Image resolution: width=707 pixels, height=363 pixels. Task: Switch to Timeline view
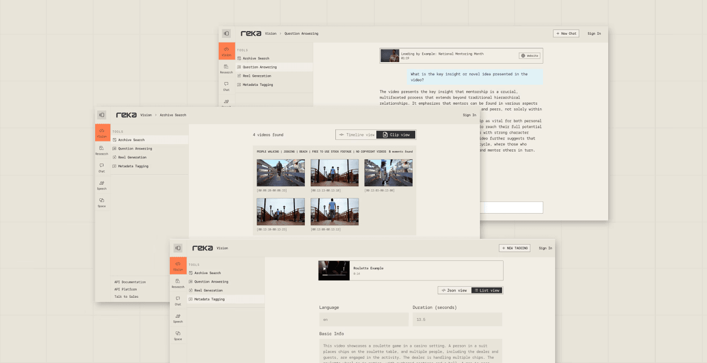tap(356, 135)
